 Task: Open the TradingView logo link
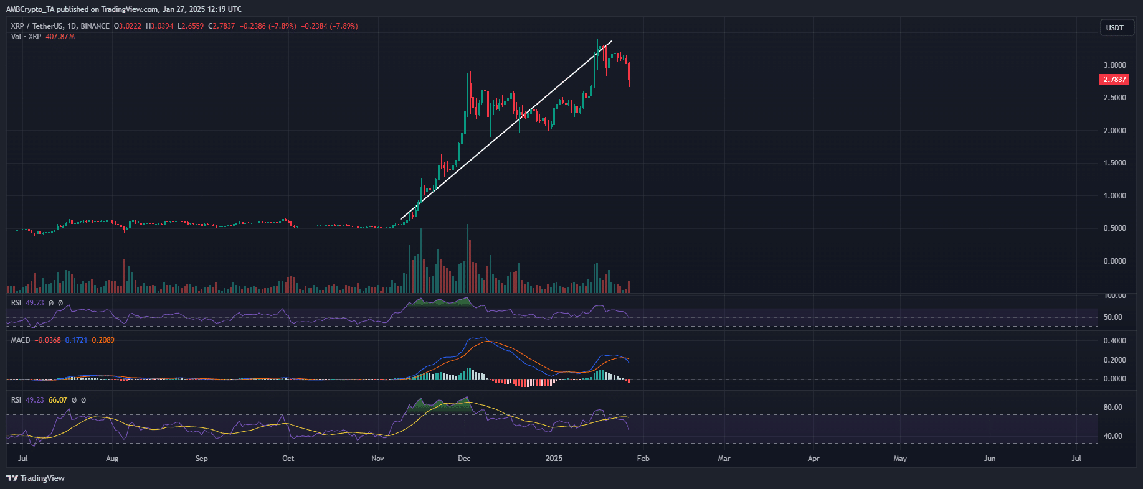point(36,478)
